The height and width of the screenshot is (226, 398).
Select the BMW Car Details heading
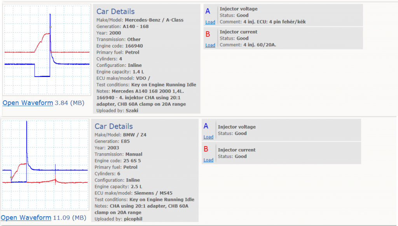pyautogui.click(x=114, y=126)
